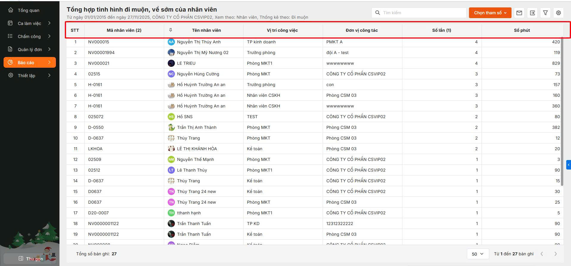Viewport: 571px width, 266px height.
Task: Go to previous page arrow
Action: tap(542, 254)
